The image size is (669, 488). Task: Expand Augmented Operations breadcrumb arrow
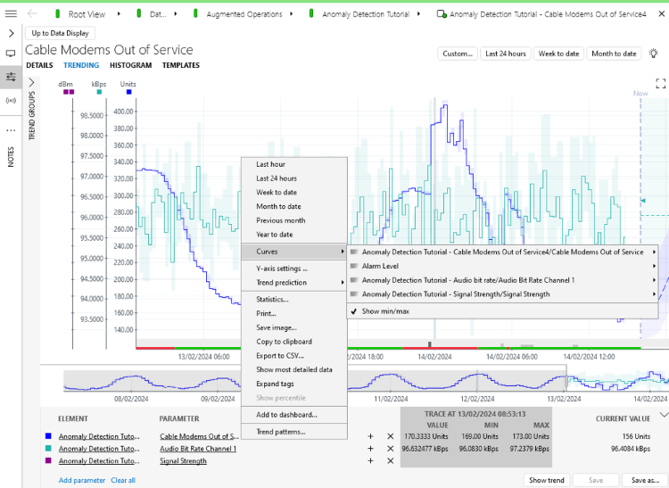coord(292,13)
